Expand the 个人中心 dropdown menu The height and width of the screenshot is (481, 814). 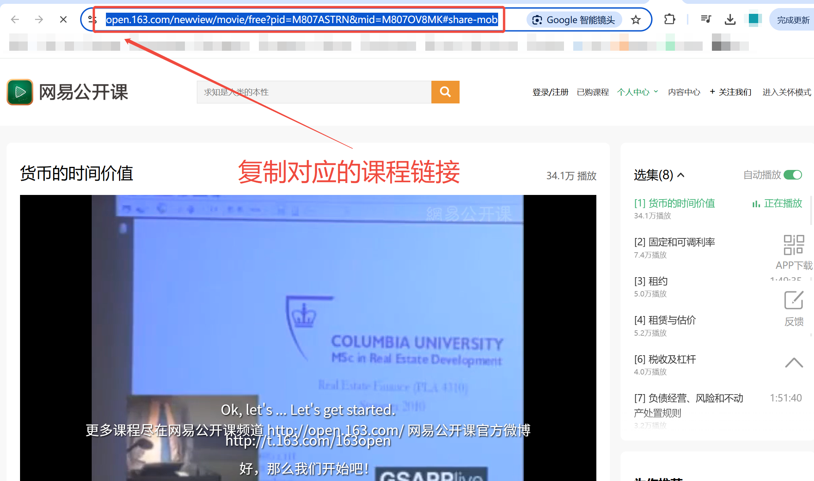tap(637, 92)
